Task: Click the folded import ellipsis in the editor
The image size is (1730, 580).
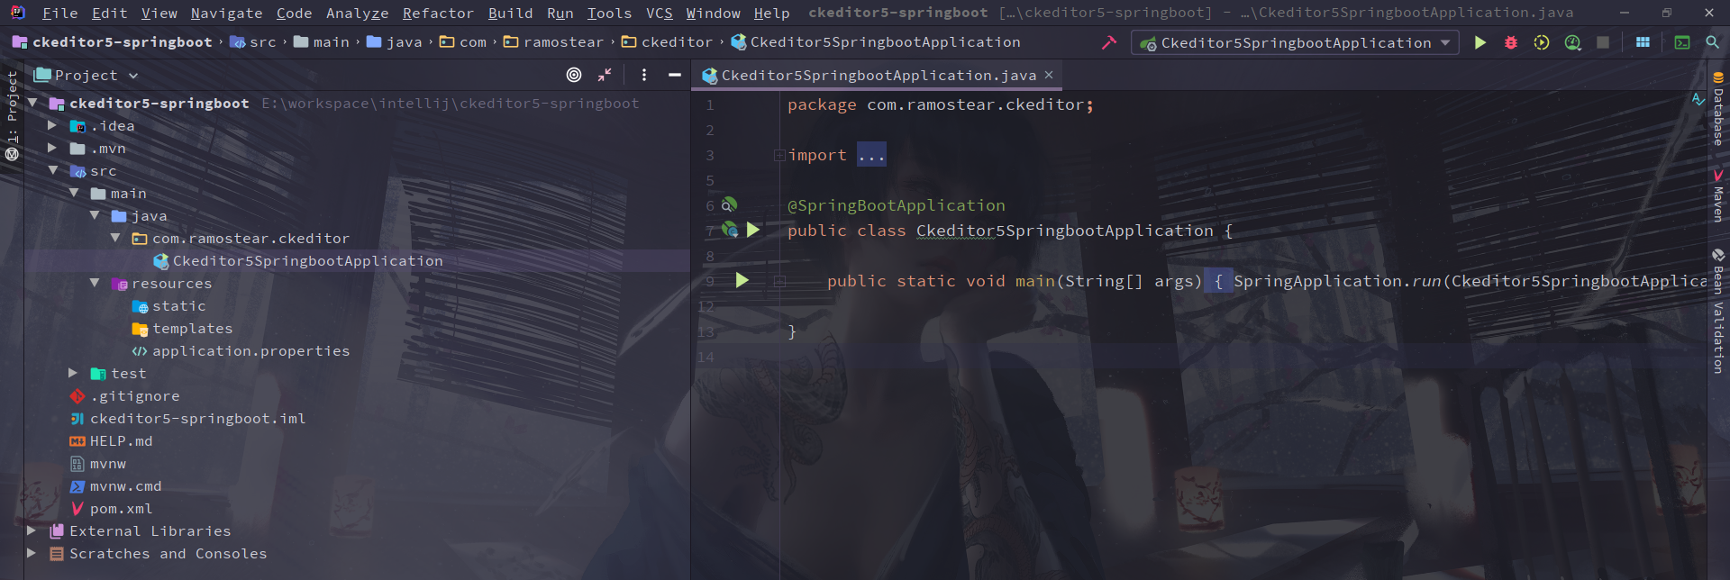Action: click(x=871, y=155)
